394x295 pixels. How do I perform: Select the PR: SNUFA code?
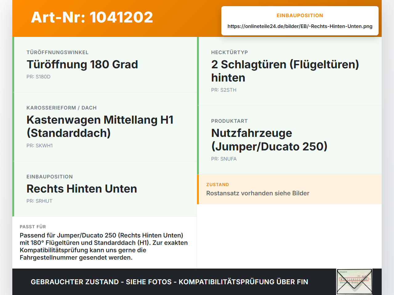224,159
